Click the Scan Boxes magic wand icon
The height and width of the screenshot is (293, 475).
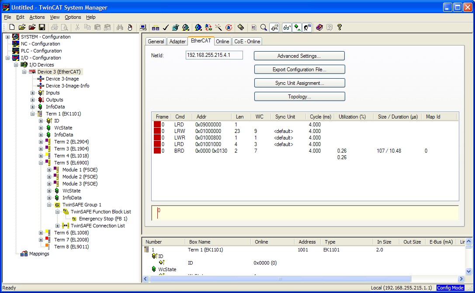(x=218, y=27)
